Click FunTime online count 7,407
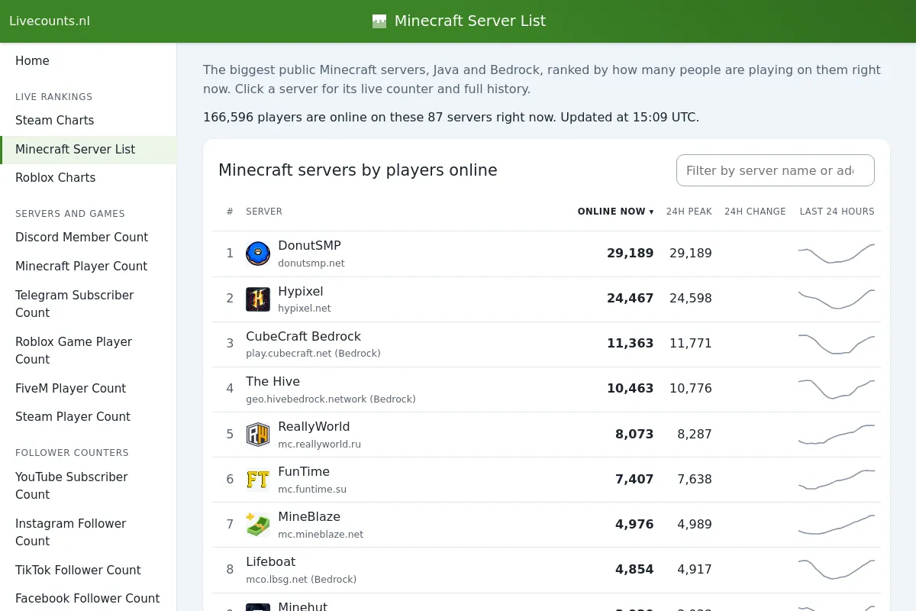916x611 pixels. pos(634,479)
